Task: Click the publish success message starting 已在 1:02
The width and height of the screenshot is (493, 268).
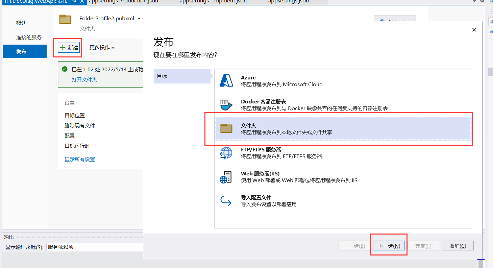Action: click(107, 70)
